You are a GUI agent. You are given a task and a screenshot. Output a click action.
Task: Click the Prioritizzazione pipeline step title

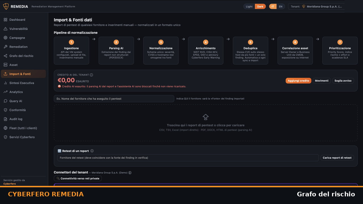(x=340, y=48)
